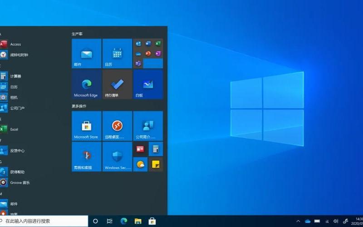The image size is (363, 227).
Task: Open the 待办清单 To Do tile
Action: tap(117, 84)
